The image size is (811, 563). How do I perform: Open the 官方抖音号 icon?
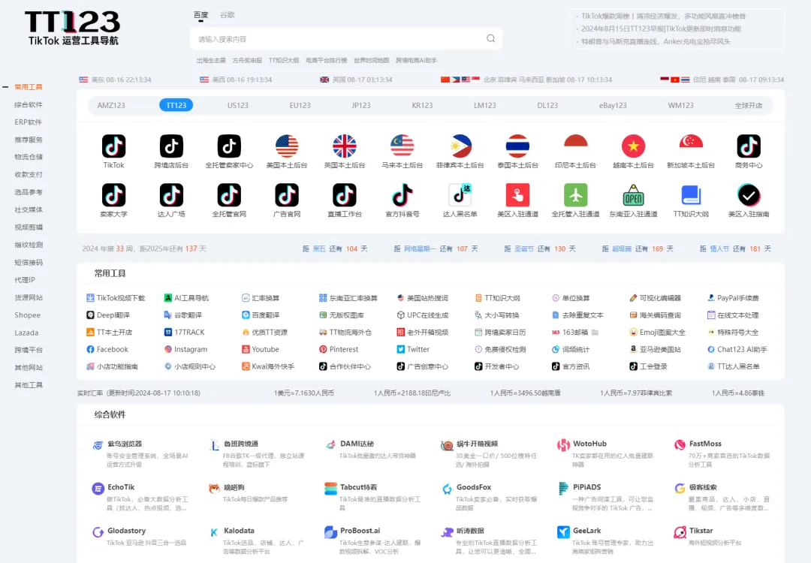[x=402, y=195]
